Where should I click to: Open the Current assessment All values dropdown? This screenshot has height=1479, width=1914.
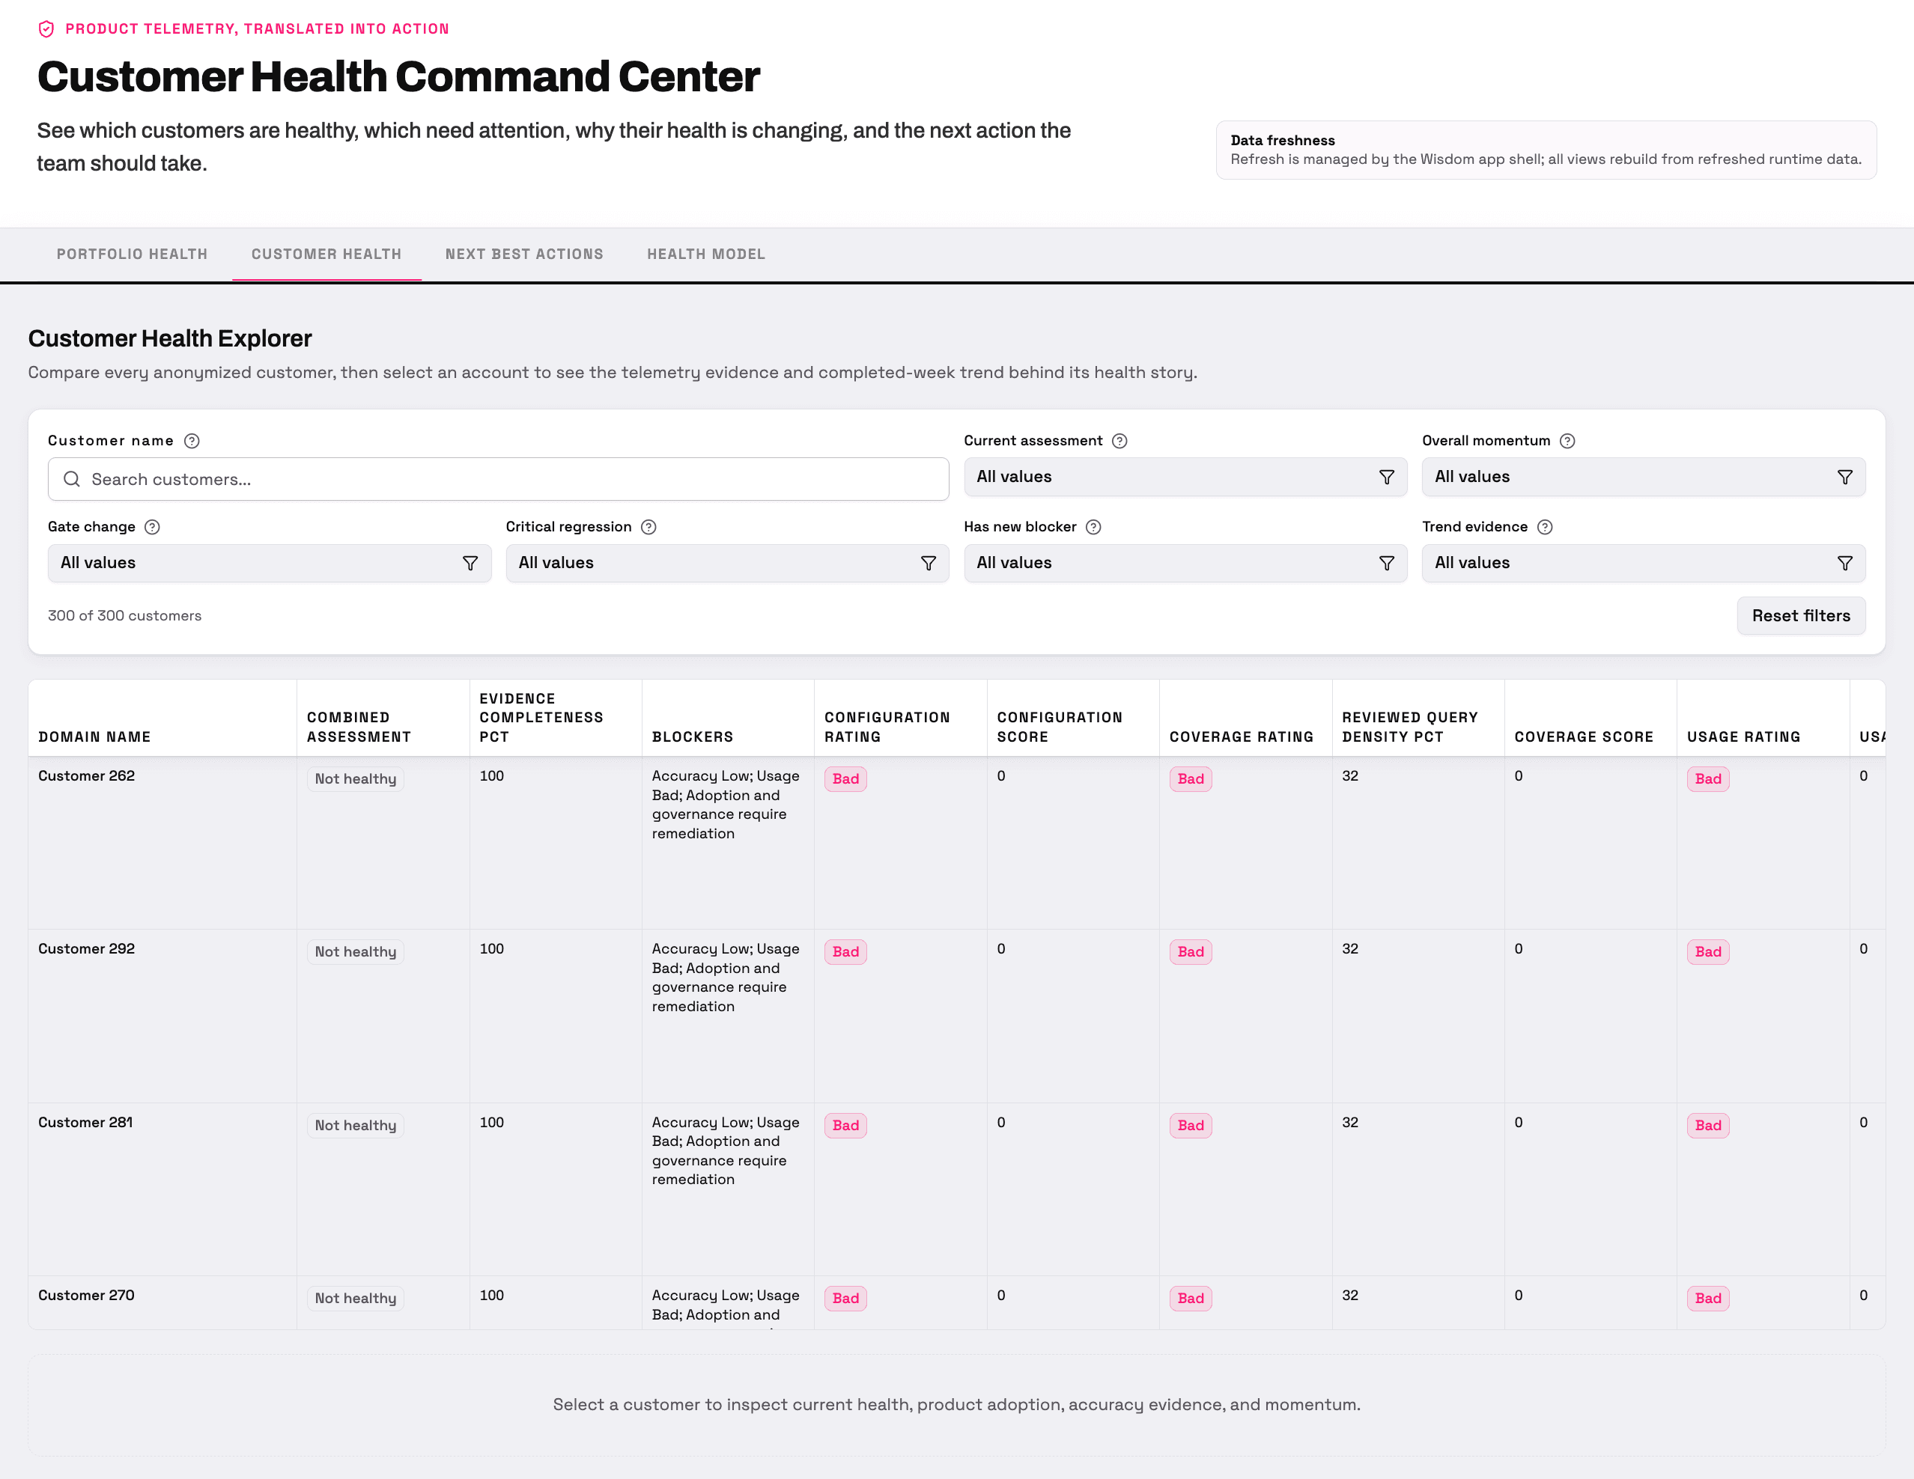[x=1185, y=477]
